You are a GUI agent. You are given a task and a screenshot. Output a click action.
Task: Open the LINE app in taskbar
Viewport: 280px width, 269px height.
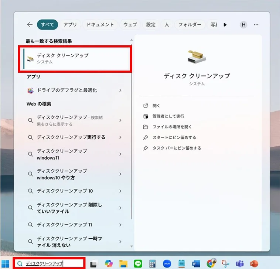click(x=138, y=263)
